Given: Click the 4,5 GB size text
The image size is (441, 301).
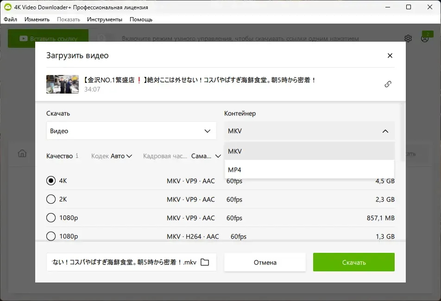Looking at the screenshot, I should click(x=385, y=181).
